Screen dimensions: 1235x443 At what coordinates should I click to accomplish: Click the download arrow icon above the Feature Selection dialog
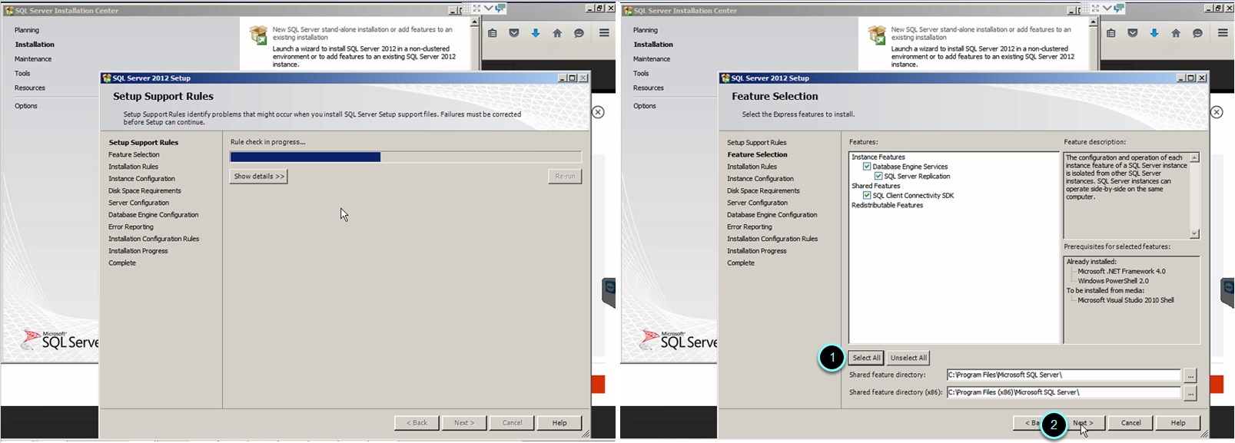(1154, 33)
